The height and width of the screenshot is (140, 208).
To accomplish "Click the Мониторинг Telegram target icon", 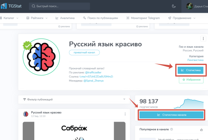I will [128, 18].
